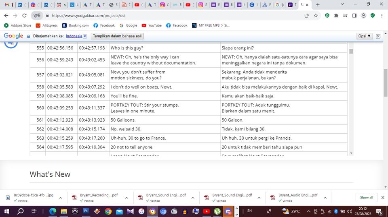Open the notification center icon
The height and width of the screenshot is (217, 388).
[379, 212]
